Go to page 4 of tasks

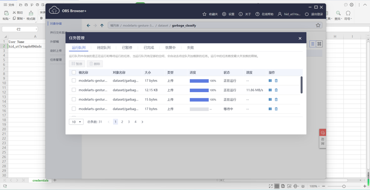[x=135, y=122]
